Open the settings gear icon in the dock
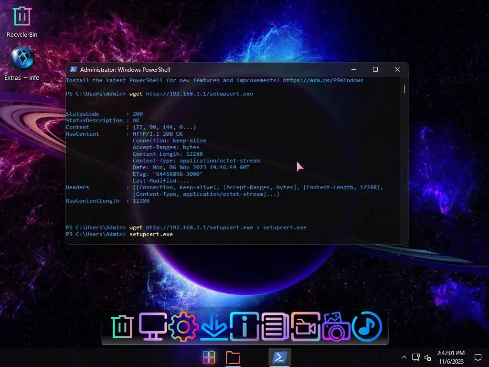The image size is (489, 367). pos(183,326)
